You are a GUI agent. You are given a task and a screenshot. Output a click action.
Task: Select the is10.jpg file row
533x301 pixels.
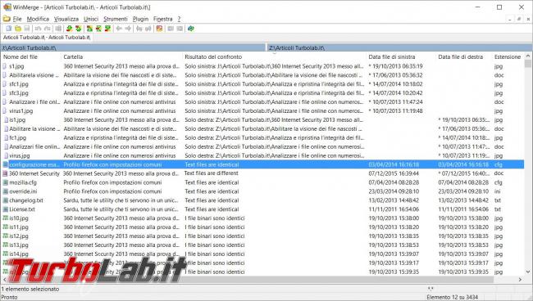coord(262,218)
